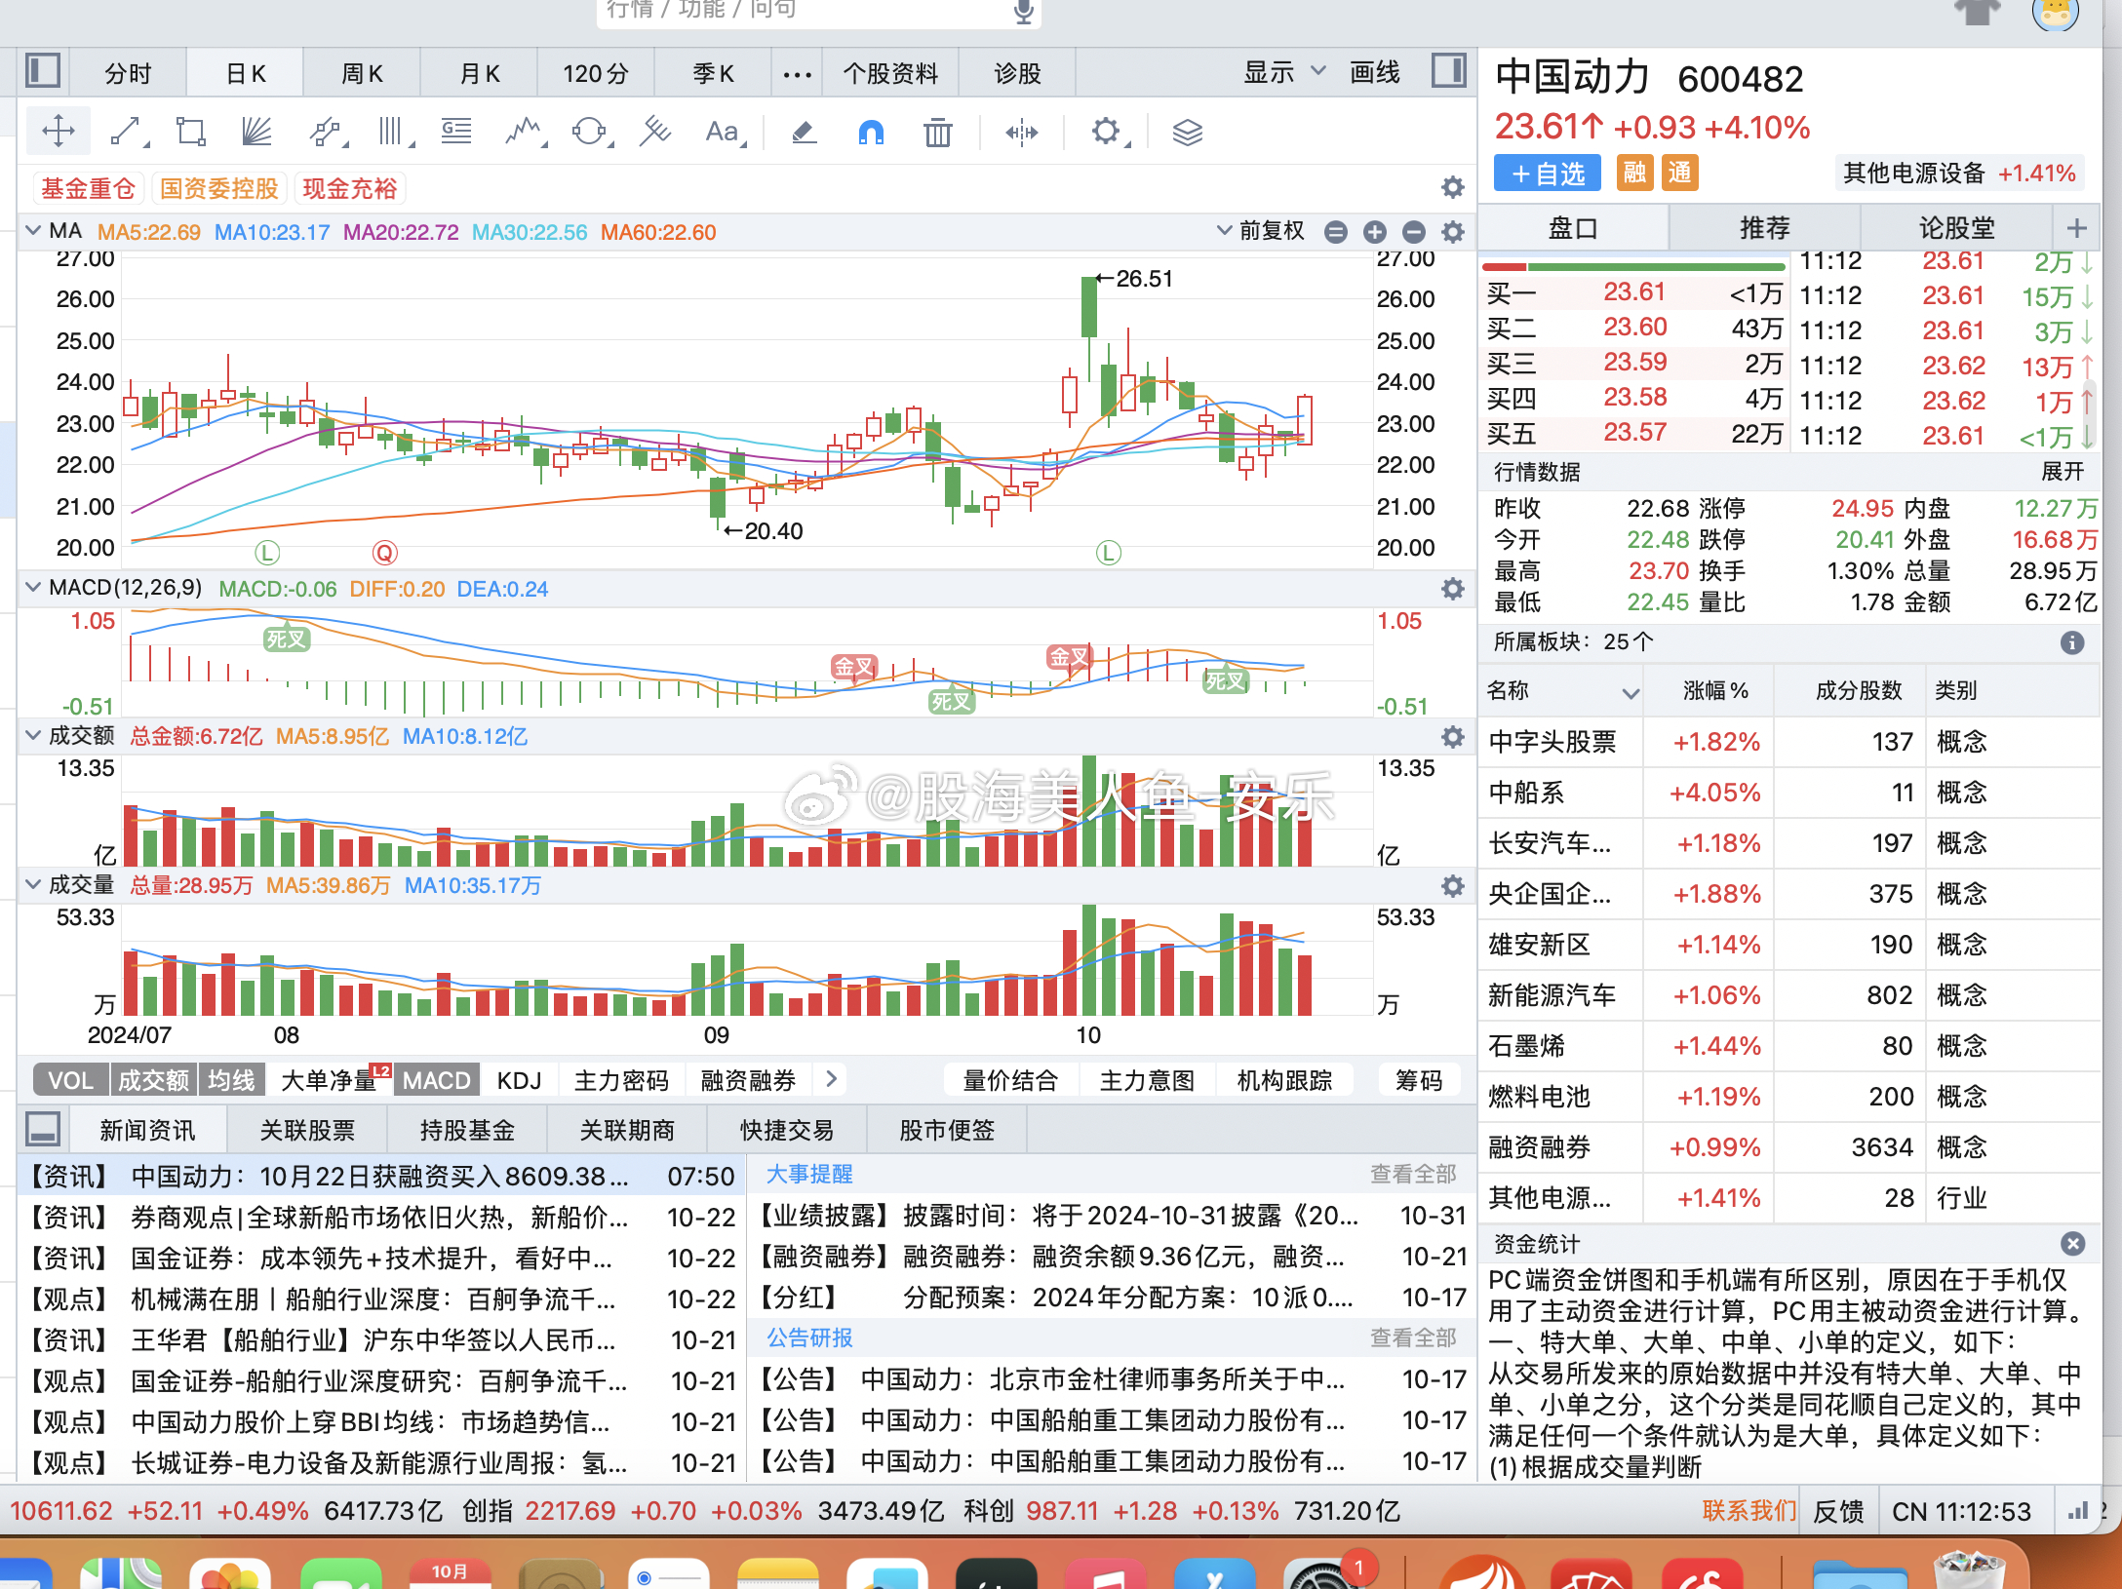2122x1589 pixels.
Task: Toggle the magnet snap tool
Action: click(871, 132)
